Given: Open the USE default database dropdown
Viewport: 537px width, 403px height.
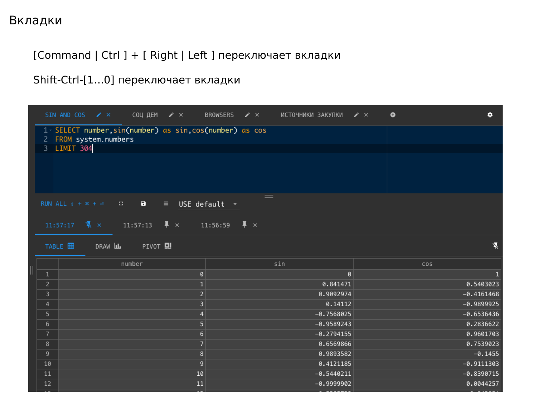Looking at the screenshot, I should click(x=209, y=204).
